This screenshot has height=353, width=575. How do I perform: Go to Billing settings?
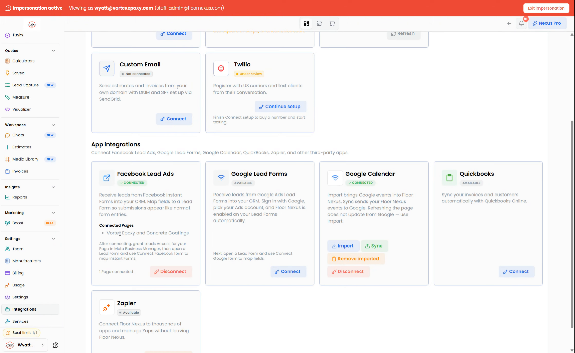pyautogui.click(x=30, y=273)
